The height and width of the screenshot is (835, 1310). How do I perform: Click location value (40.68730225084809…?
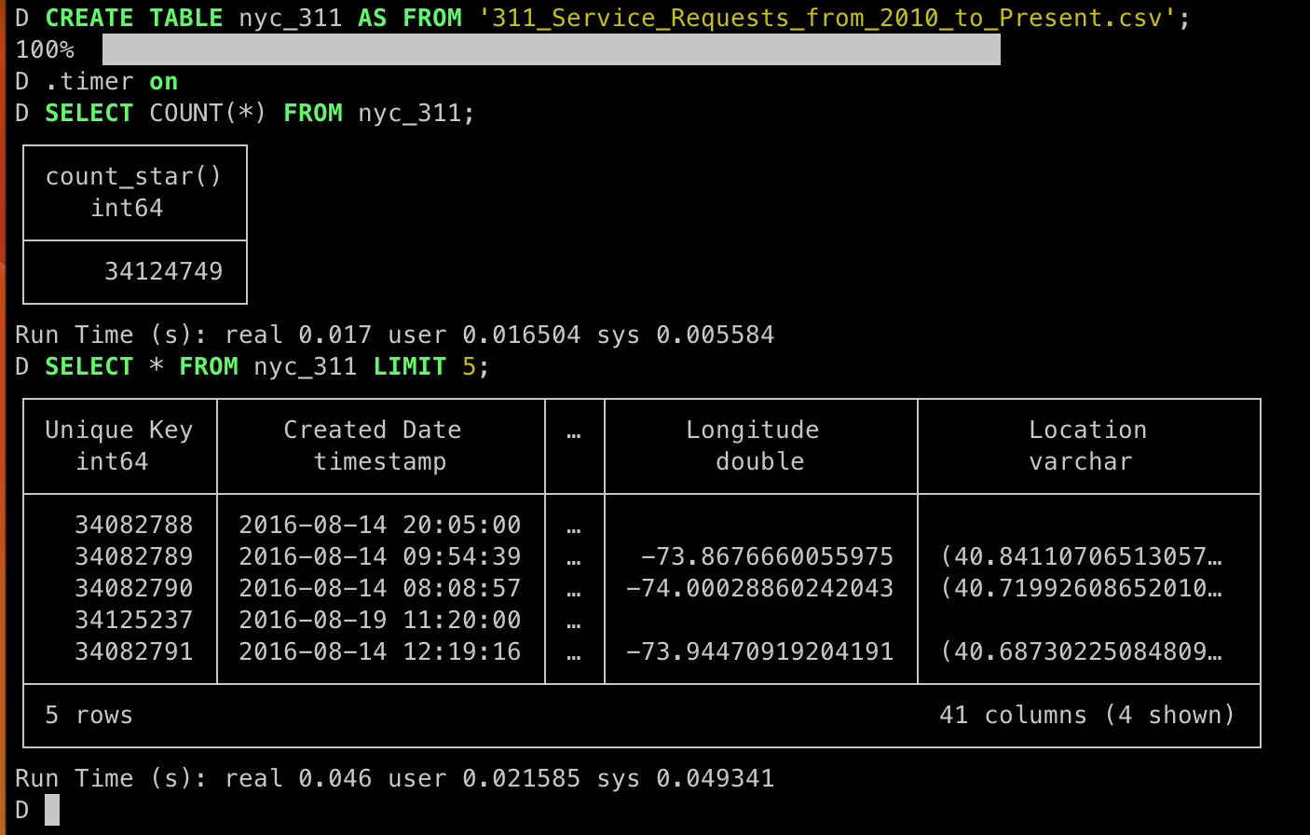[1081, 652]
